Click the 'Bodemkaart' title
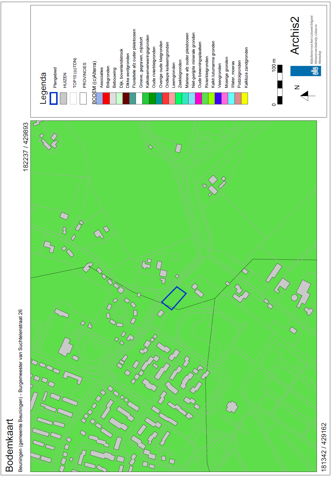333x478 pixels. pyautogui.click(x=9, y=445)
